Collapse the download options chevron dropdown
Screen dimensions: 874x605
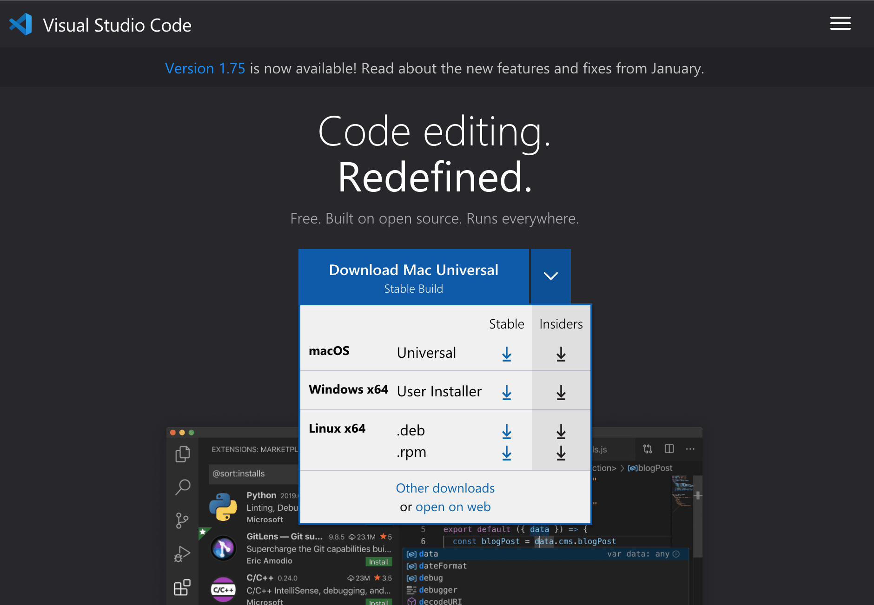550,276
